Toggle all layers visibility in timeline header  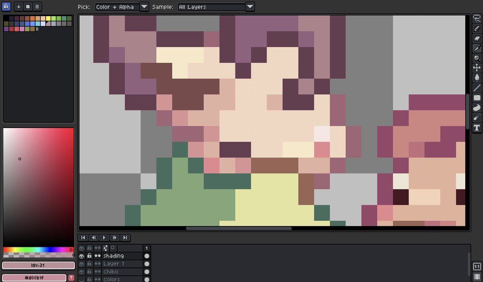(x=82, y=248)
